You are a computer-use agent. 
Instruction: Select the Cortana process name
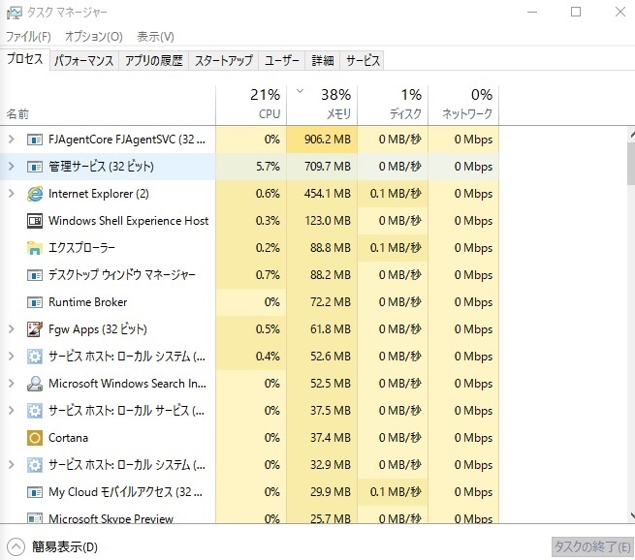tap(68, 438)
